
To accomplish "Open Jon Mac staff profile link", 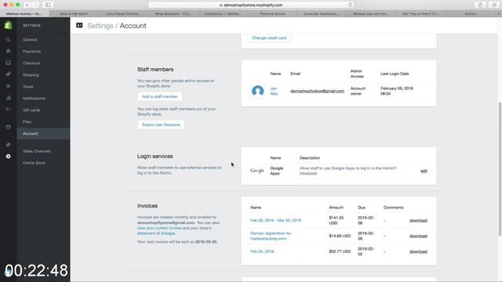I will pyautogui.click(x=274, y=91).
